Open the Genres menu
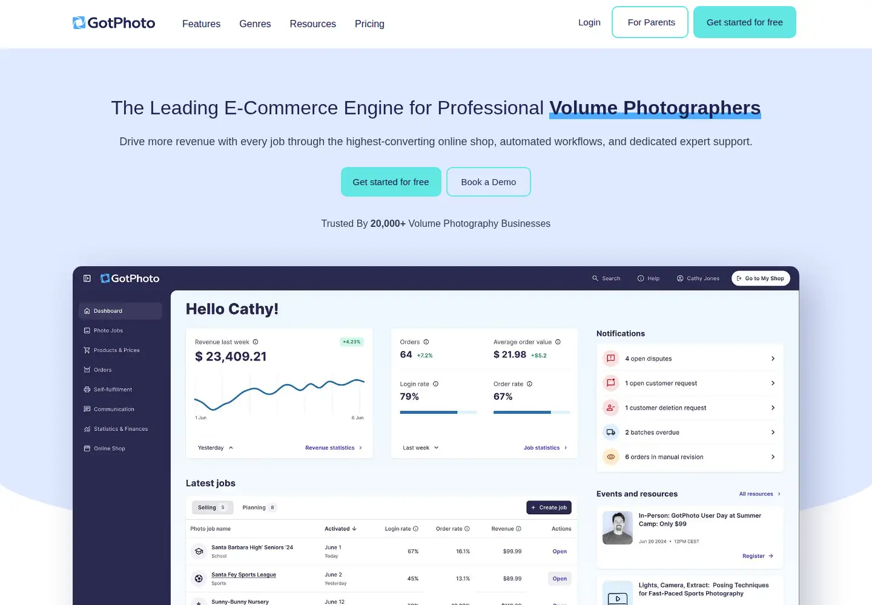Viewport: 872px width, 605px height. point(255,24)
